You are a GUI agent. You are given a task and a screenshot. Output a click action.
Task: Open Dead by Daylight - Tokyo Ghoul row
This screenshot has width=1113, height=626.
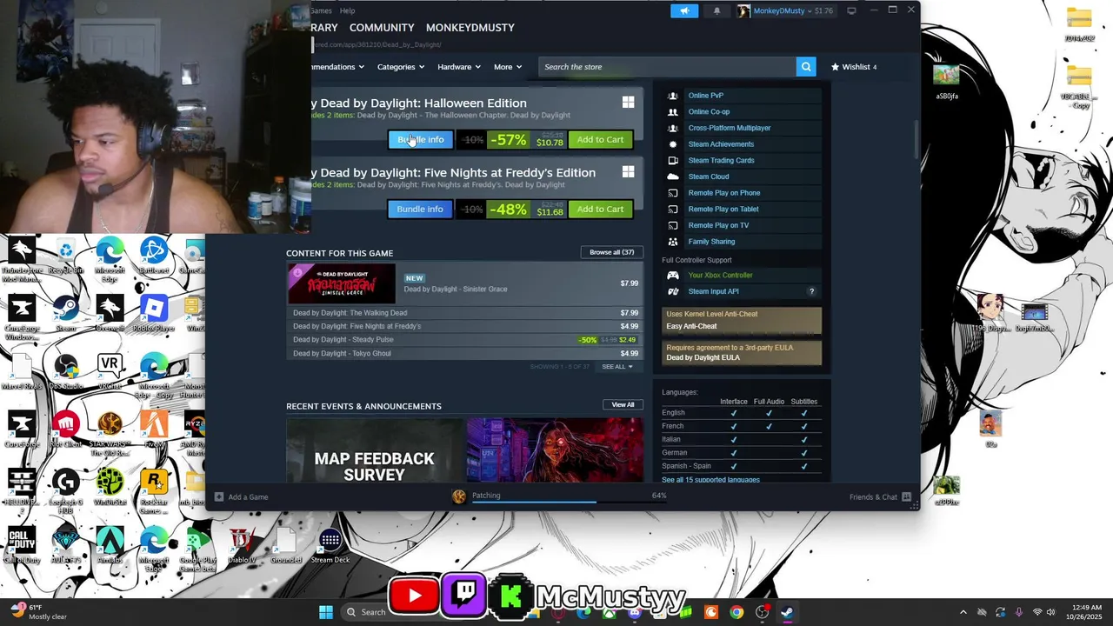pyautogui.click(x=465, y=354)
